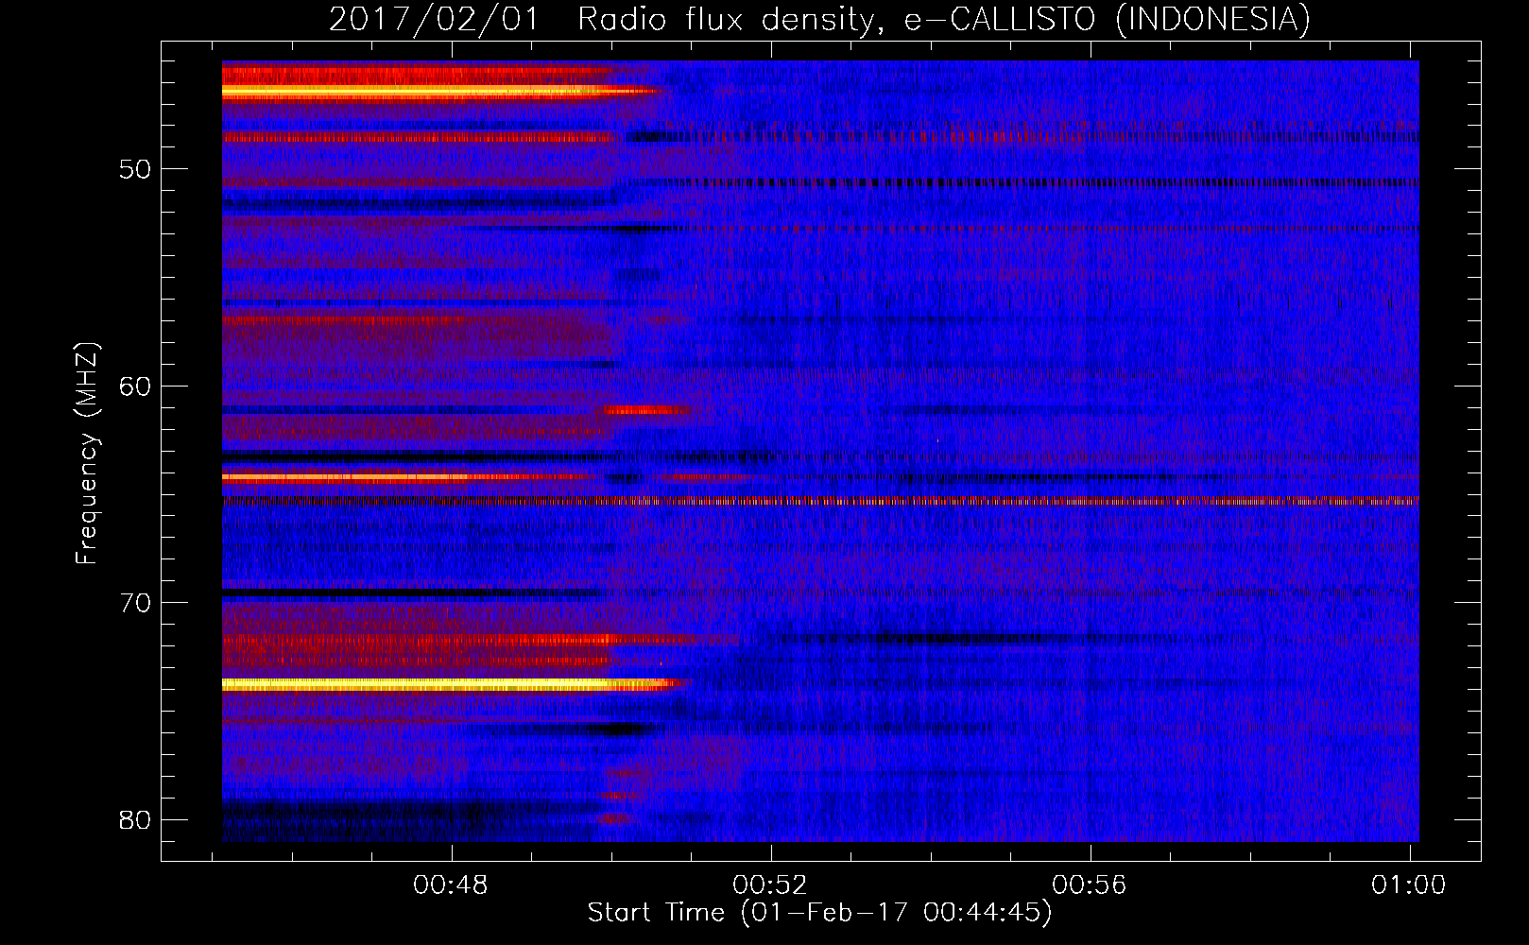Image resolution: width=1529 pixels, height=945 pixels.
Task: Click the 50 frequency tick label
Action: (x=135, y=170)
